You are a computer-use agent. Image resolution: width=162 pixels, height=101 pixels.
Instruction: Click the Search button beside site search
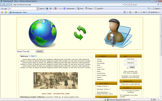[x=40, y=51]
